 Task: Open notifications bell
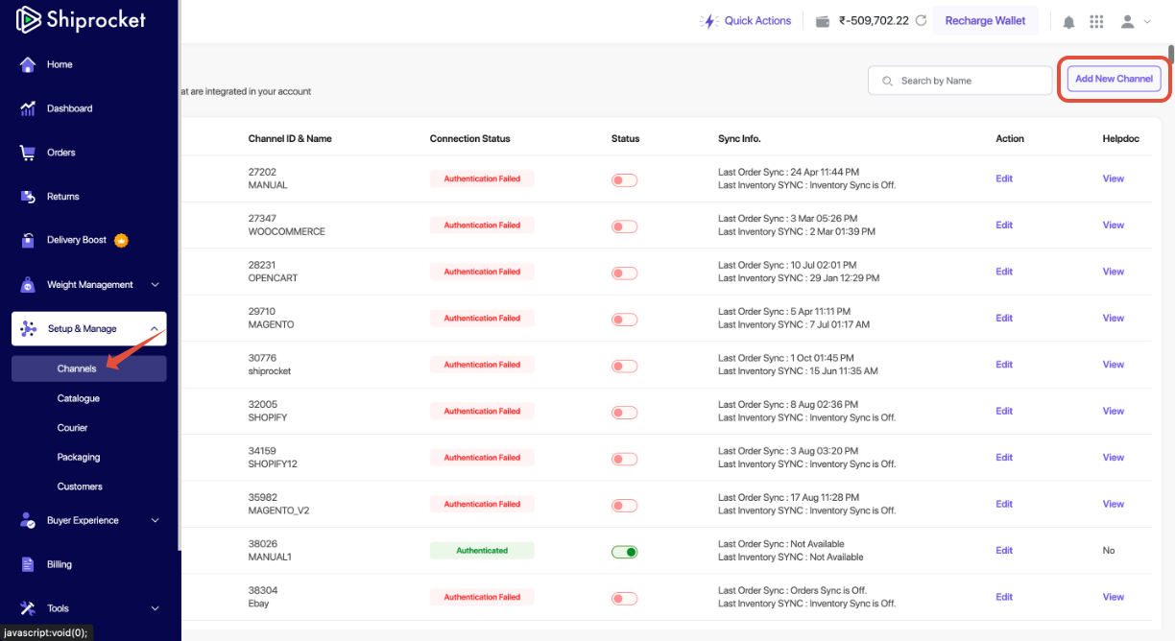click(x=1068, y=21)
